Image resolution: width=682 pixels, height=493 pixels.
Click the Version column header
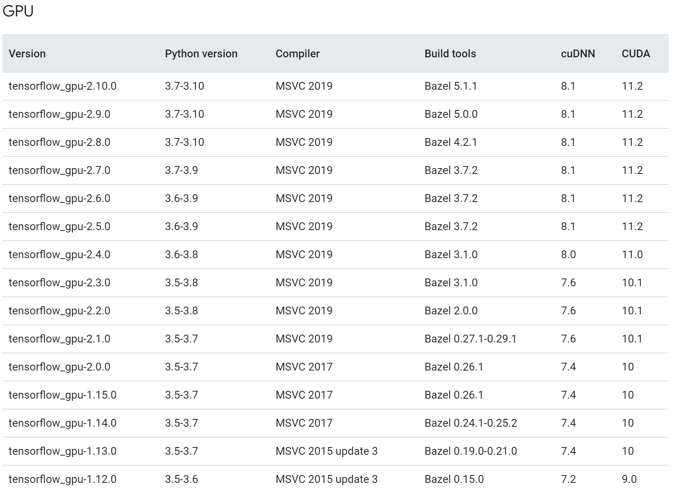27,53
